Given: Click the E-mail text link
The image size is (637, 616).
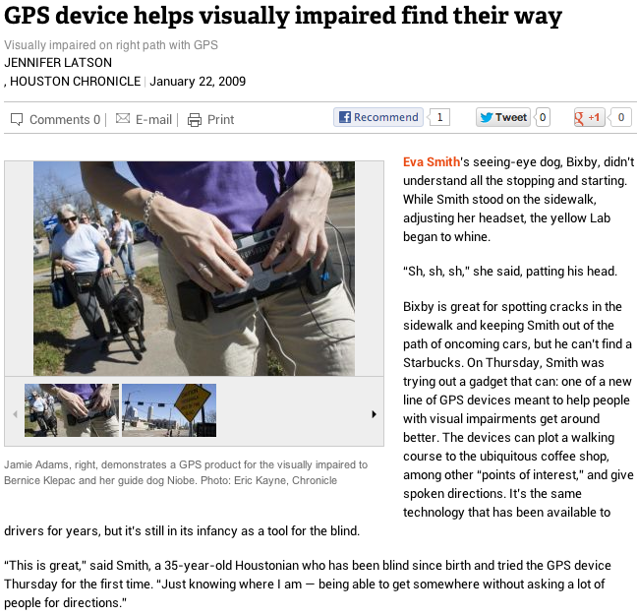Looking at the screenshot, I should coord(153,119).
